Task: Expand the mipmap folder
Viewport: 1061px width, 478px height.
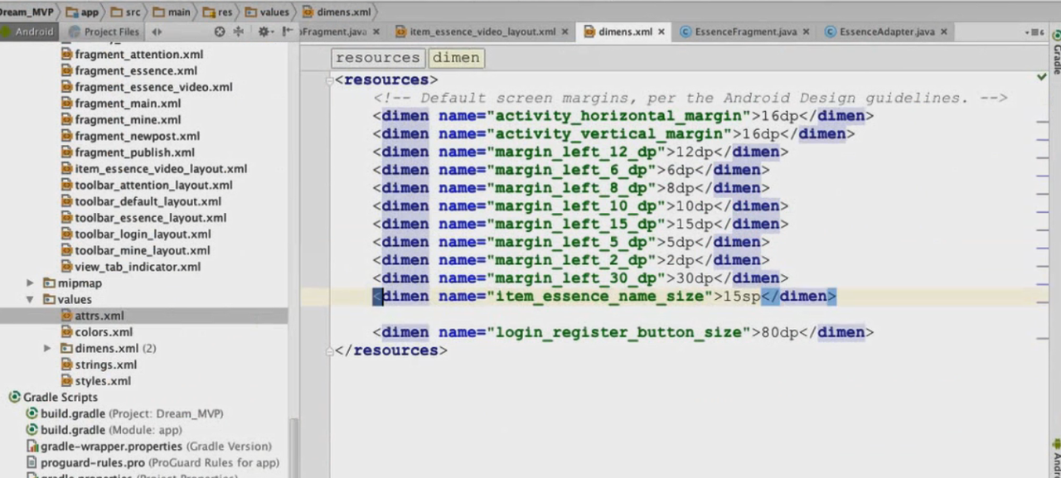Action: [31, 283]
